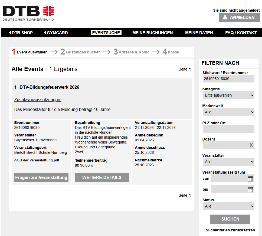Open the Status dropdown
The image size is (262, 236).
click(228, 206)
